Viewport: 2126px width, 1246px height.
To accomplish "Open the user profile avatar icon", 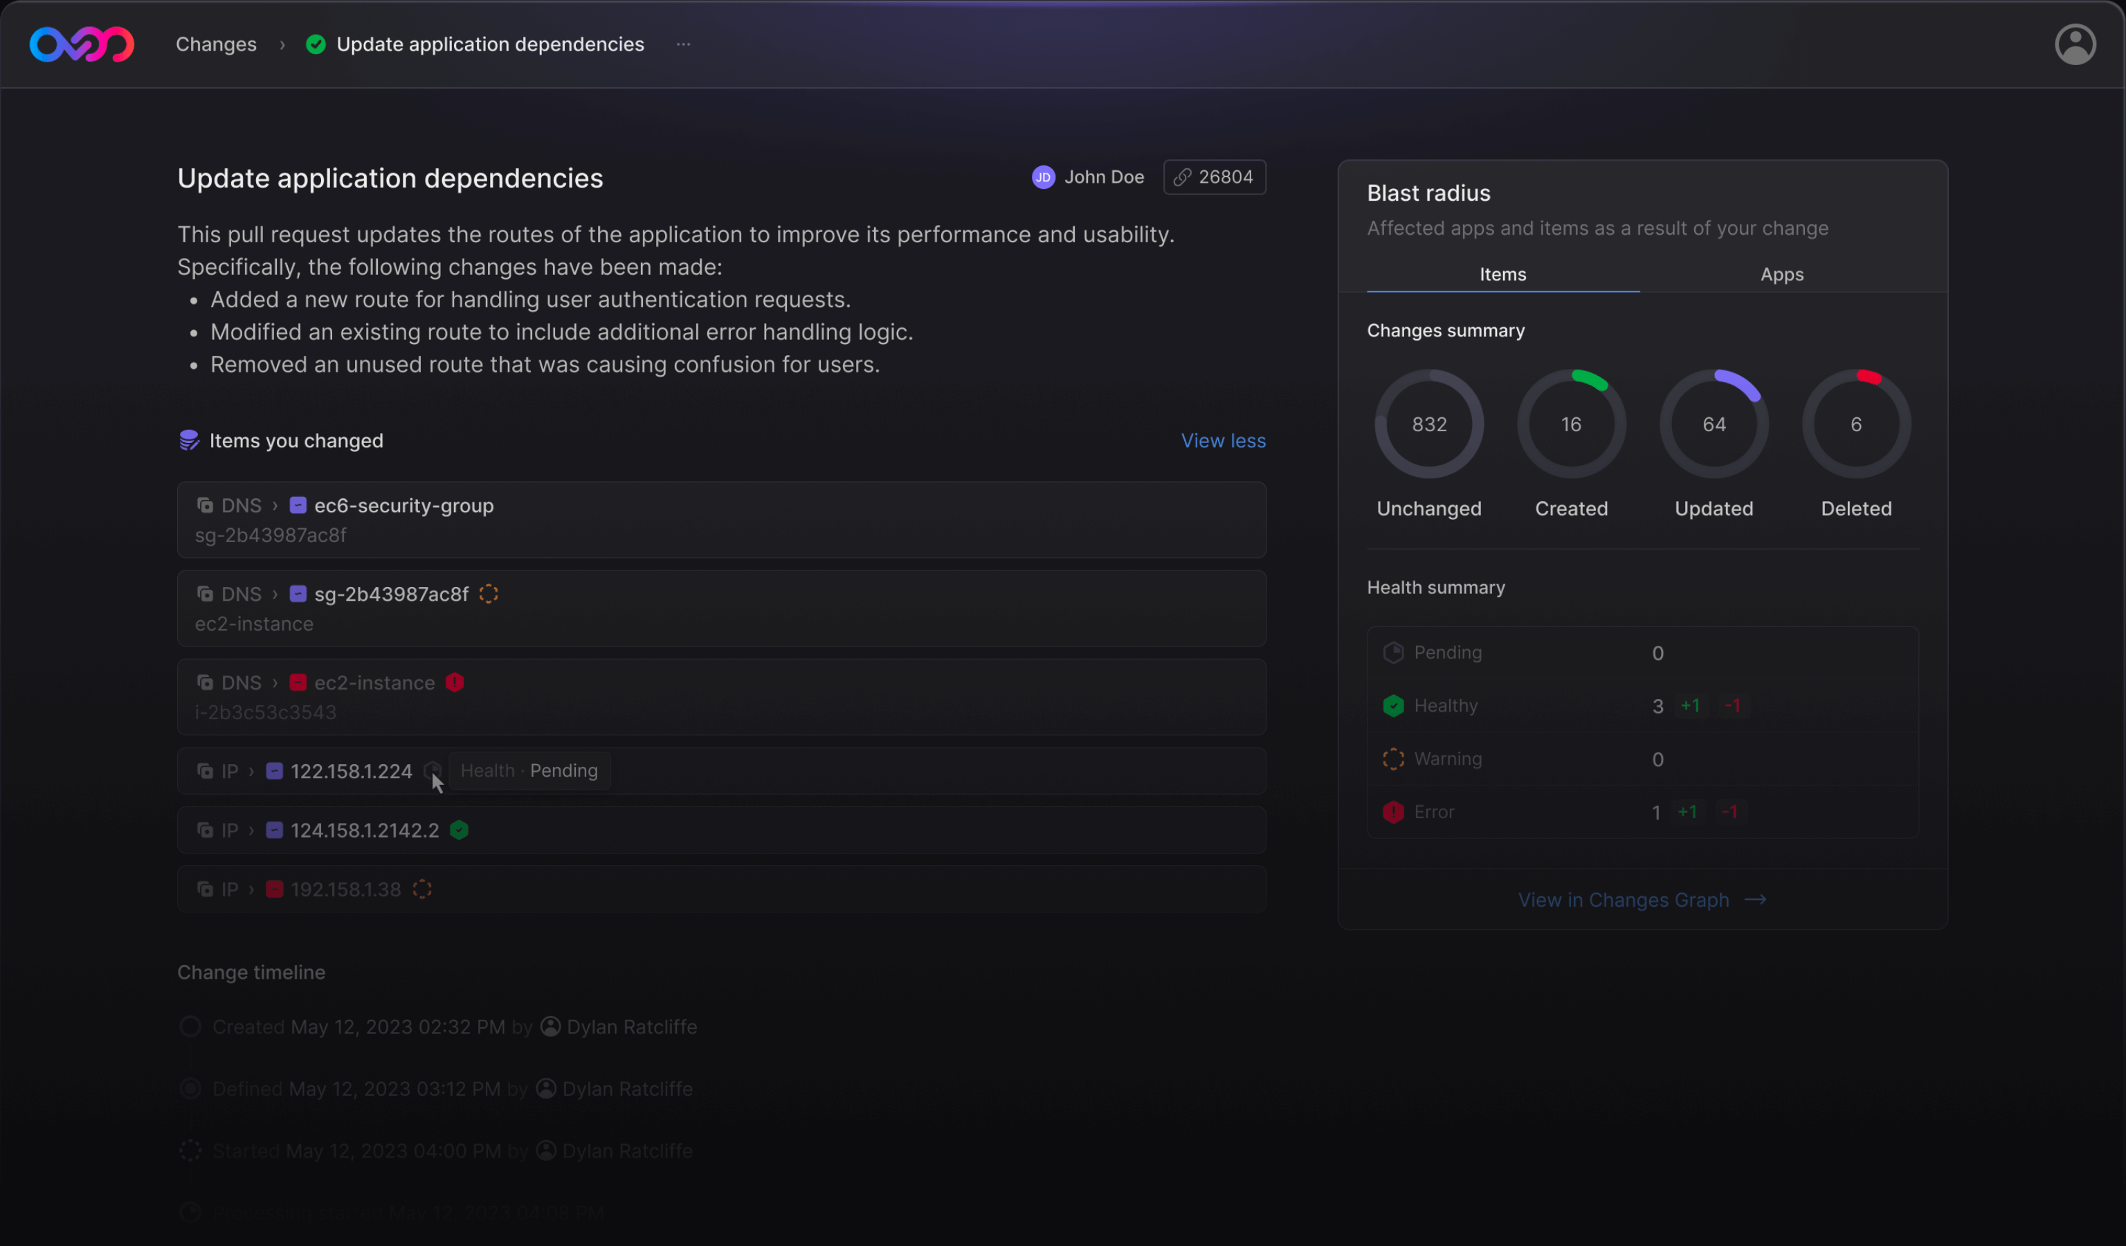I will tap(2075, 44).
